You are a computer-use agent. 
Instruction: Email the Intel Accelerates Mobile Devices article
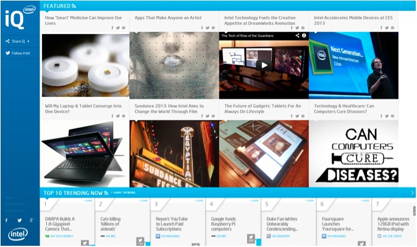[x=393, y=28]
